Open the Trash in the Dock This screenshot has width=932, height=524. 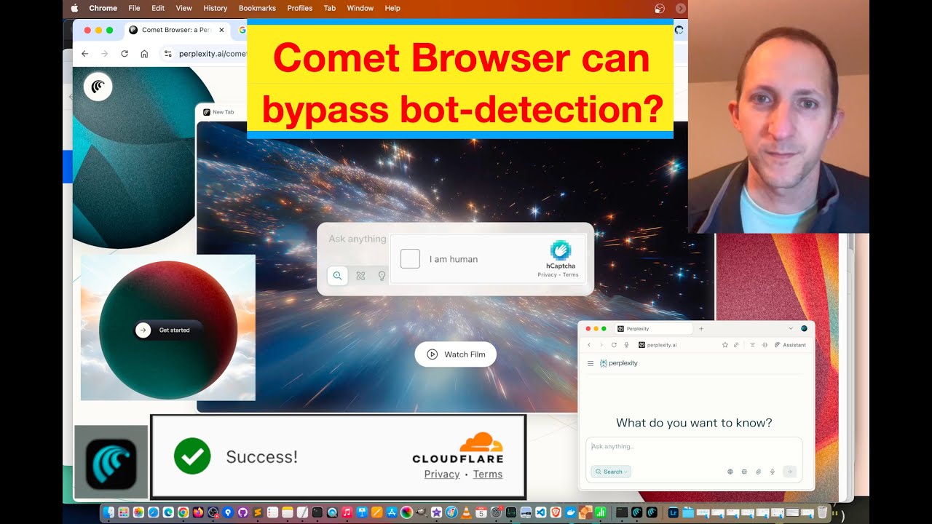coord(823,512)
